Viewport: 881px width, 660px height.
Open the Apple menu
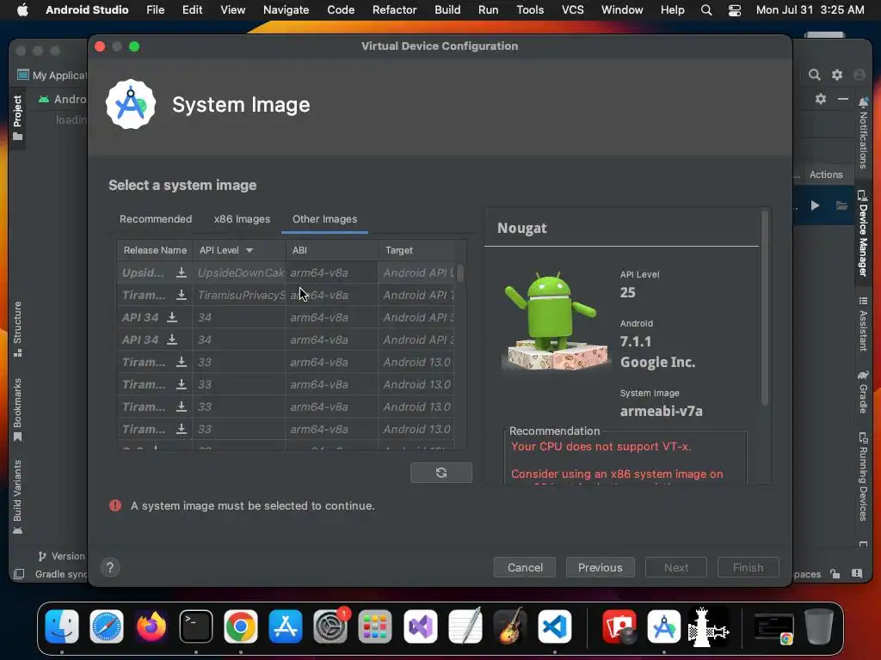click(x=22, y=10)
